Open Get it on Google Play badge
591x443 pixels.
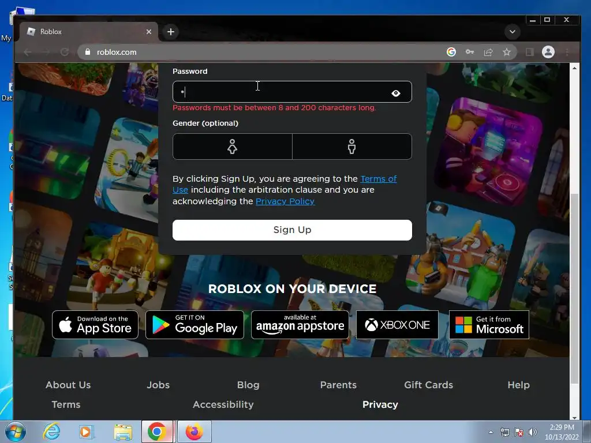point(194,325)
